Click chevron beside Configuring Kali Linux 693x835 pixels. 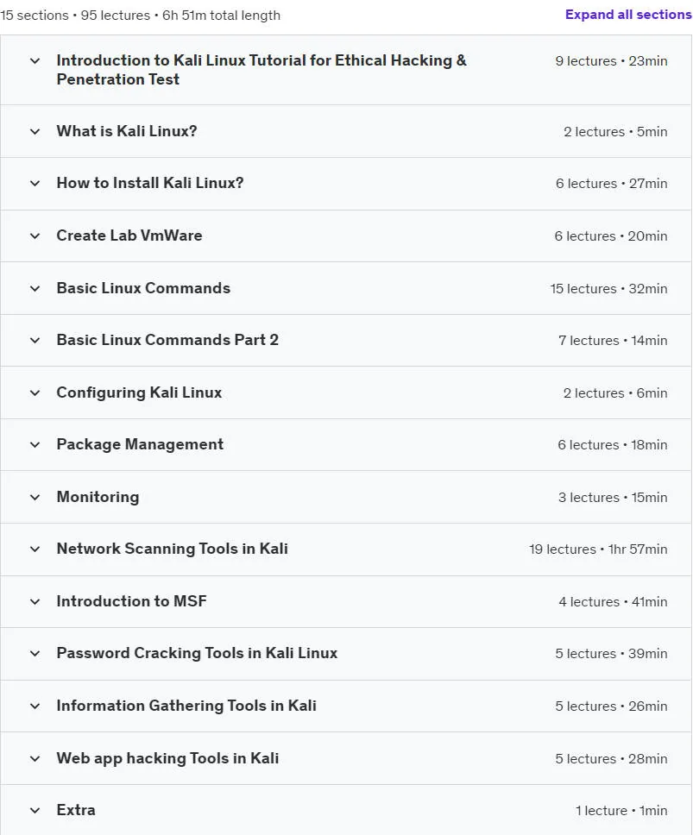coord(35,393)
